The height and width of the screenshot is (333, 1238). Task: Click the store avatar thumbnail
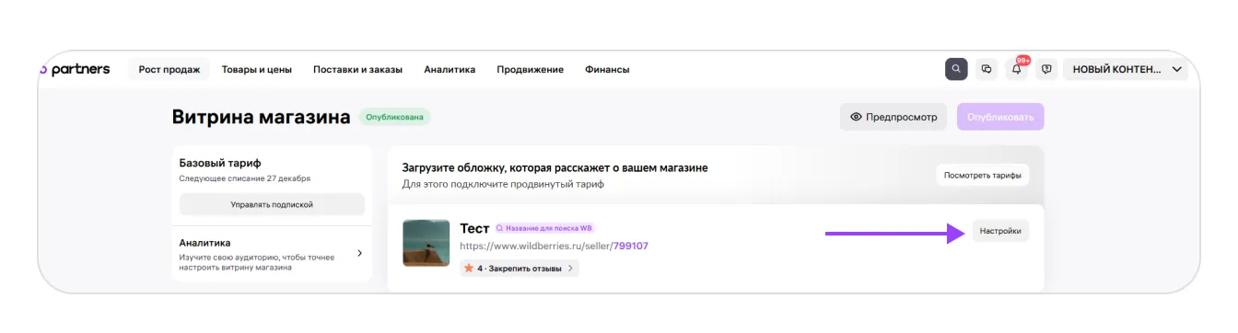tap(426, 243)
